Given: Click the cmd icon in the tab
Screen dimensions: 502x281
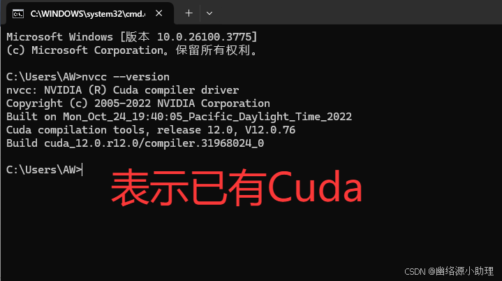Looking at the screenshot, I should point(18,14).
